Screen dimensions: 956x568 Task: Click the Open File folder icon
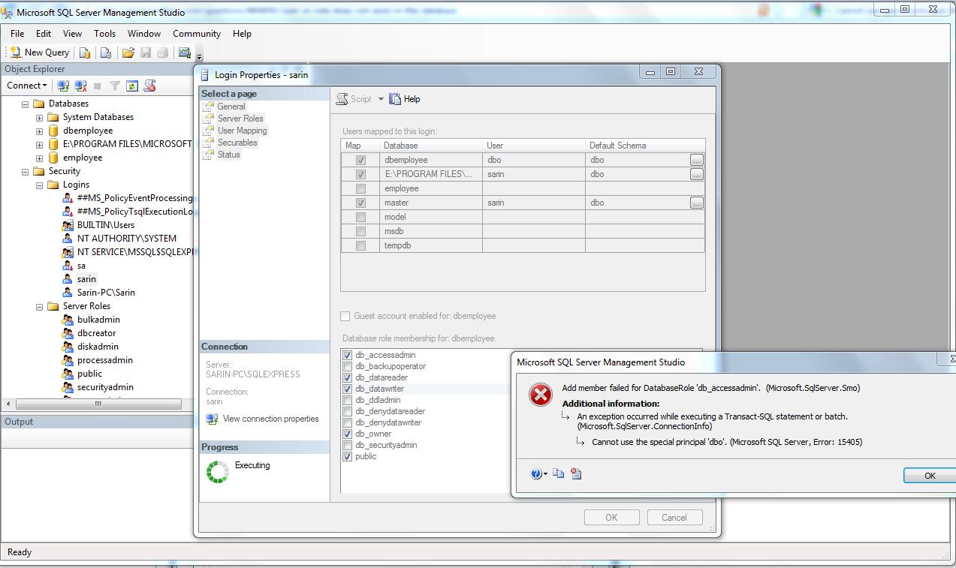[128, 53]
